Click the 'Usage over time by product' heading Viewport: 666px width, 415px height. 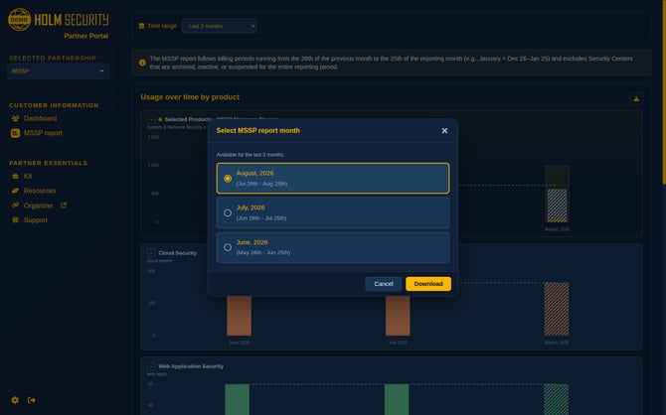pyautogui.click(x=190, y=97)
